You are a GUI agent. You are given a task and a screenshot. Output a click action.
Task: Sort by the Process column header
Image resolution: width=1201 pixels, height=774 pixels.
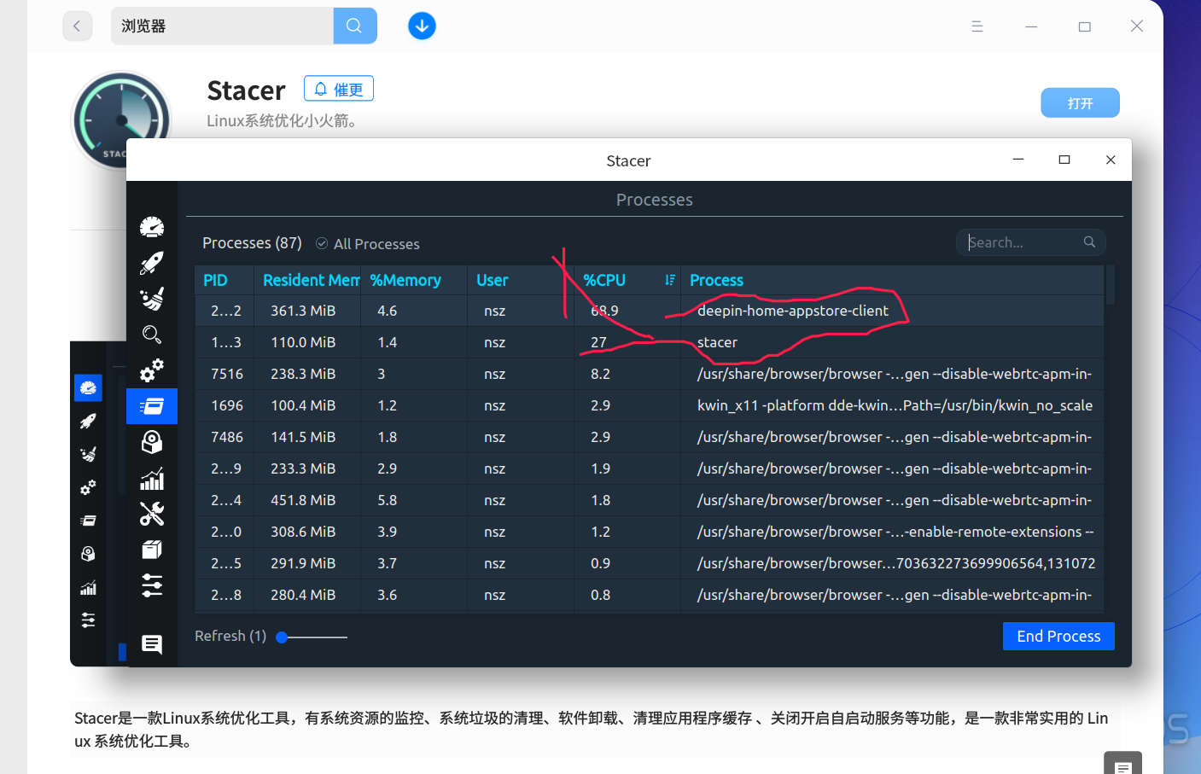892,280
